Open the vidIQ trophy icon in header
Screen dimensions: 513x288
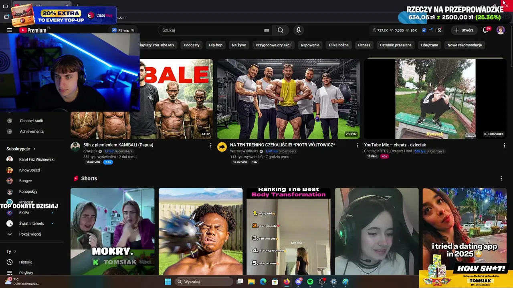439,30
